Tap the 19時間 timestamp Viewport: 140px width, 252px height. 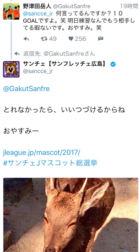(x=129, y=6)
